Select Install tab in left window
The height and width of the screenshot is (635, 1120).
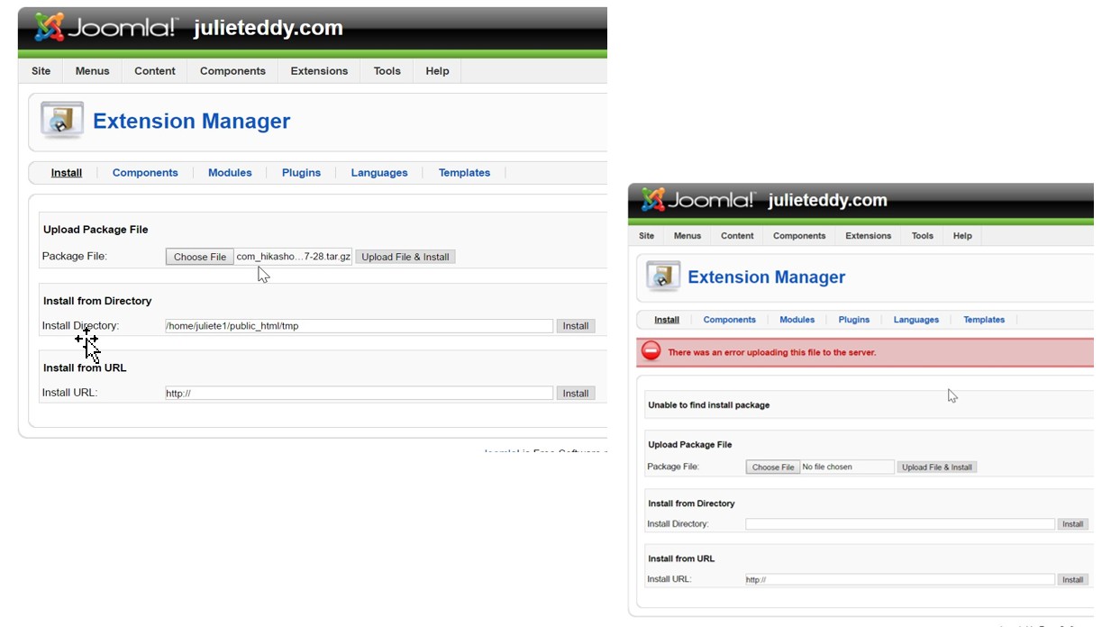[x=67, y=173]
